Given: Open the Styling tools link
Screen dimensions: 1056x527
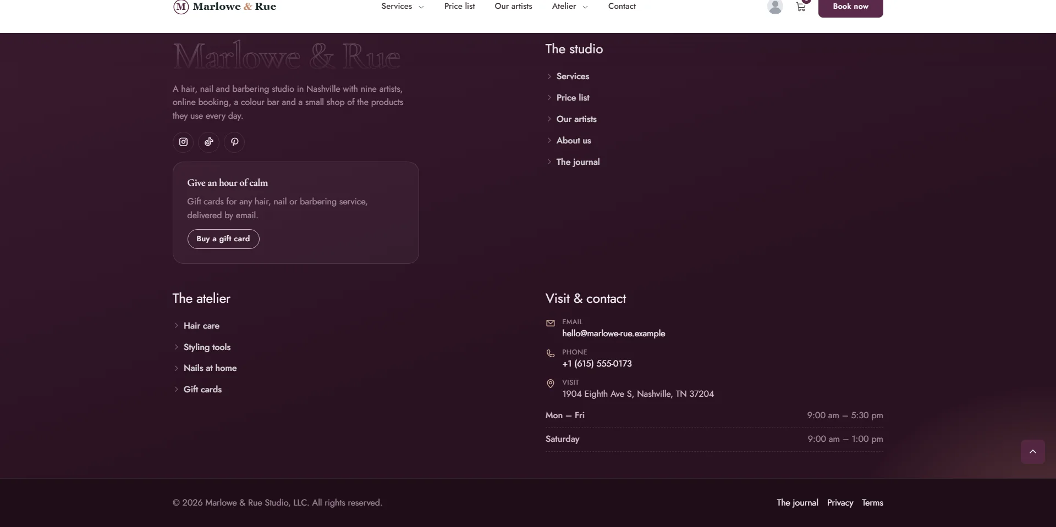Looking at the screenshot, I should (x=207, y=347).
